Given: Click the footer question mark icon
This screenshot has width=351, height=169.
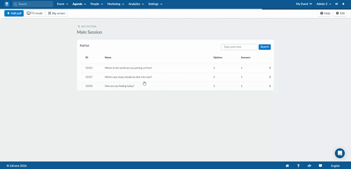Looking at the screenshot, I should point(298,166).
